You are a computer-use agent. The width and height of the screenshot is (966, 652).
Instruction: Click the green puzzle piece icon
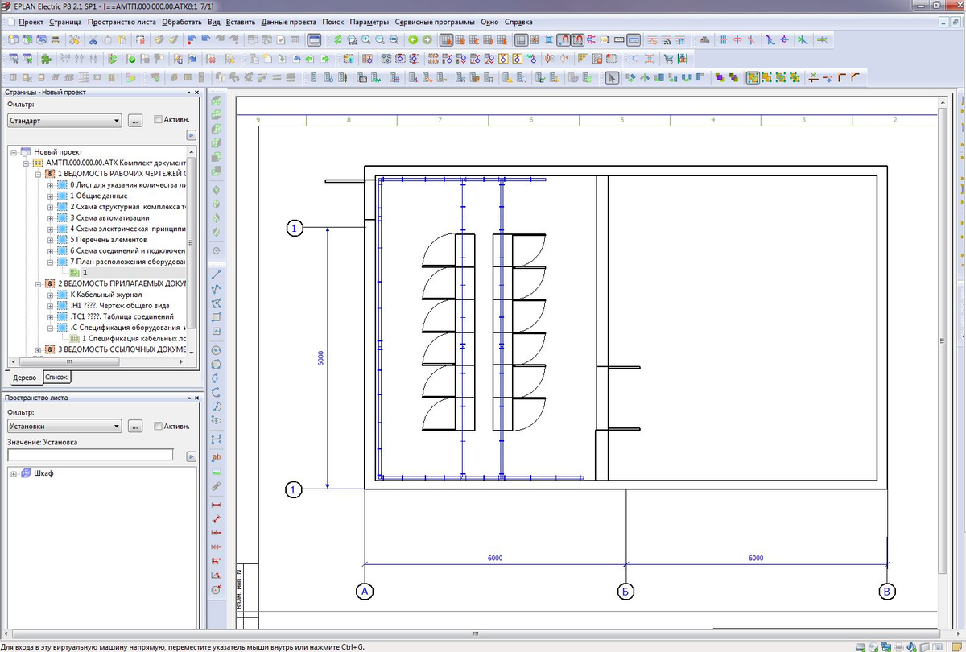coord(46,59)
